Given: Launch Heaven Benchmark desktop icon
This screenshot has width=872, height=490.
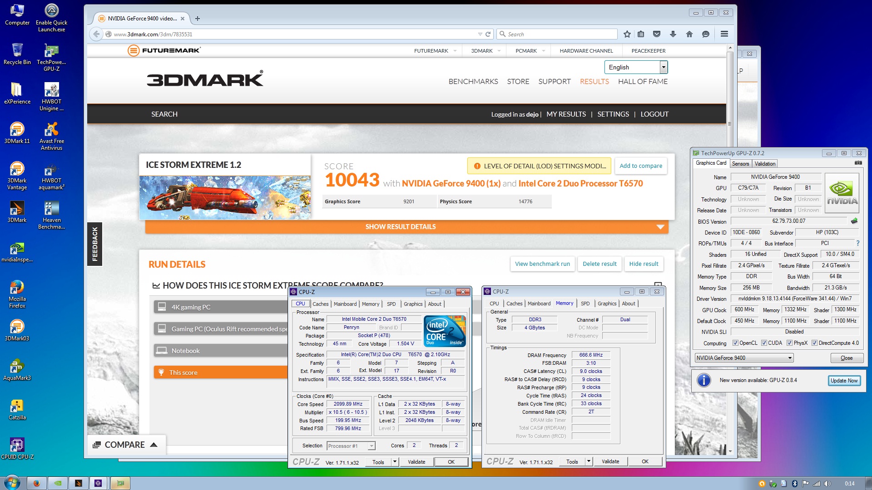Looking at the screenshot, I should [51, 215].
